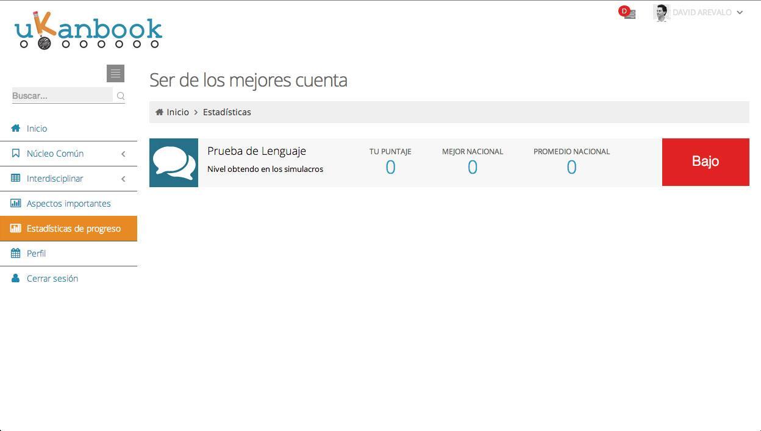Open Perfil from the sidebar
This screenshot has height=431, width=761.
click(x=36, y=254)
